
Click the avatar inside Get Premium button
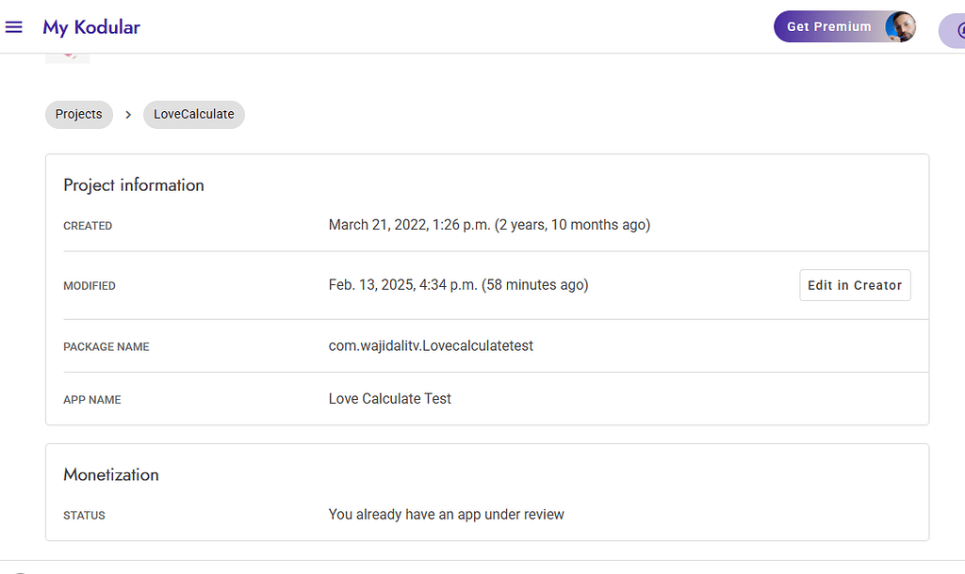902,26
